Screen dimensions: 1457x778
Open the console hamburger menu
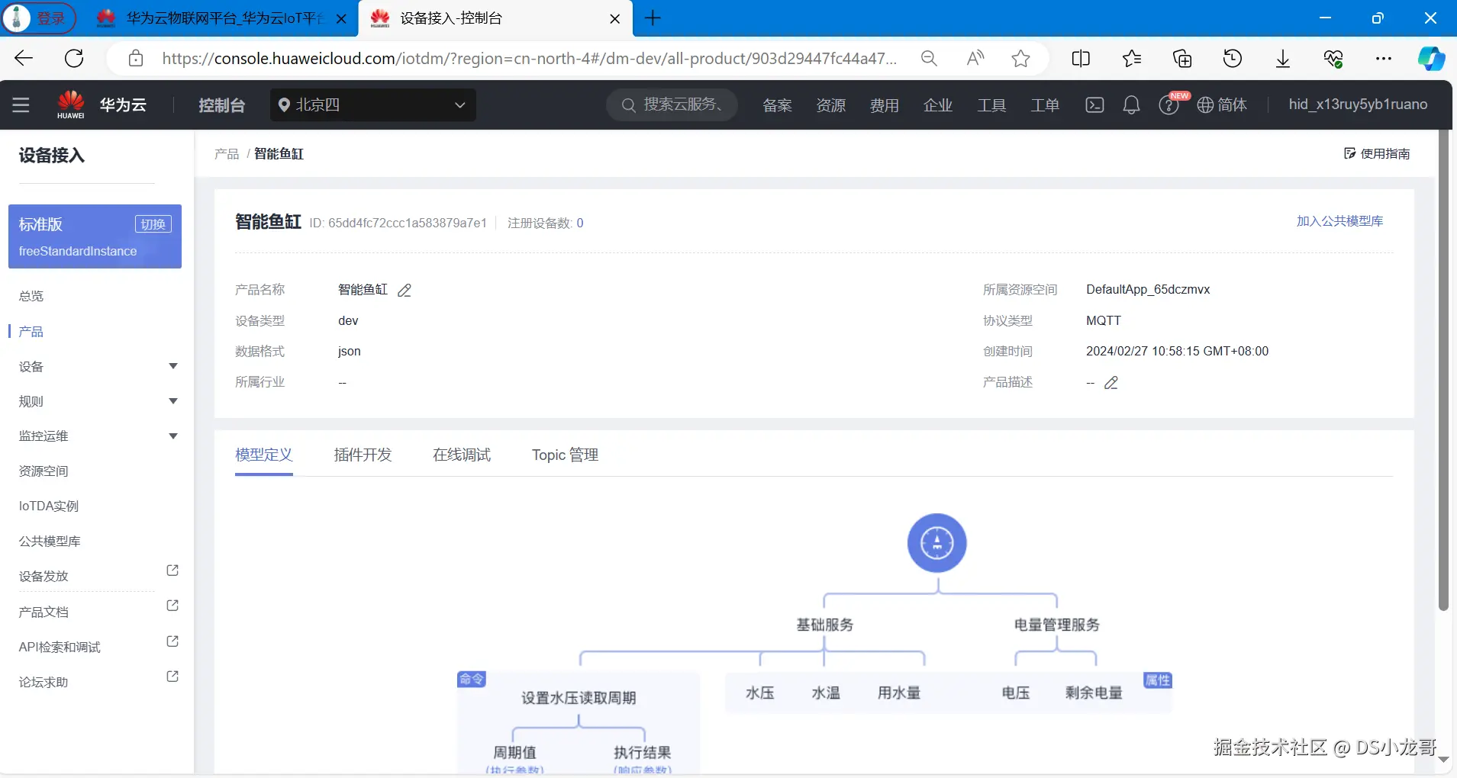(x=21, y=105)
